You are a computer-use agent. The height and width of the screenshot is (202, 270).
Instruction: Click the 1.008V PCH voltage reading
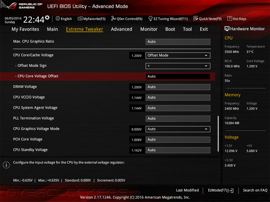[136, 140]
